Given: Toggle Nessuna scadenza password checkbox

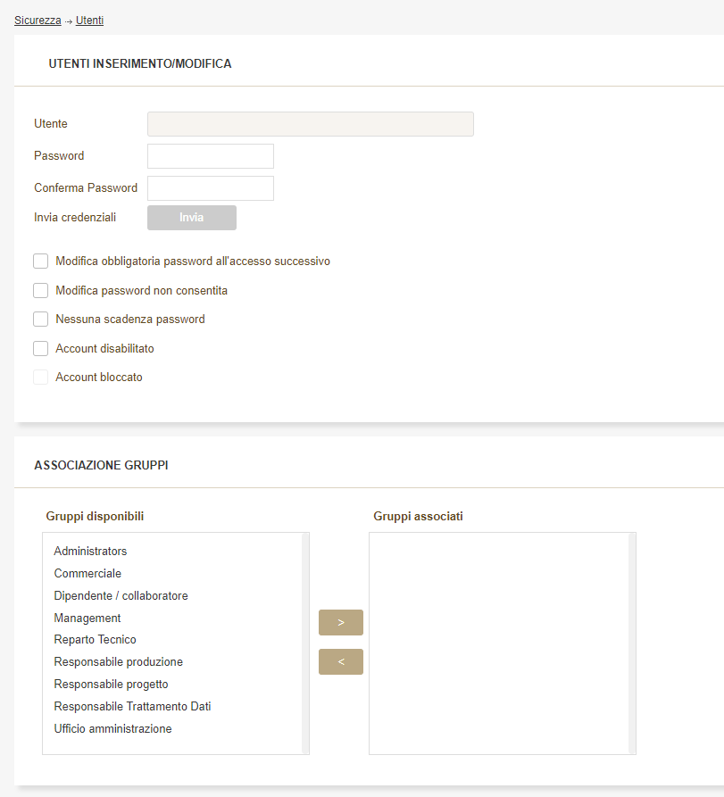Looking at the screenshot, I should pyautogui.click(x=41, y=320).
